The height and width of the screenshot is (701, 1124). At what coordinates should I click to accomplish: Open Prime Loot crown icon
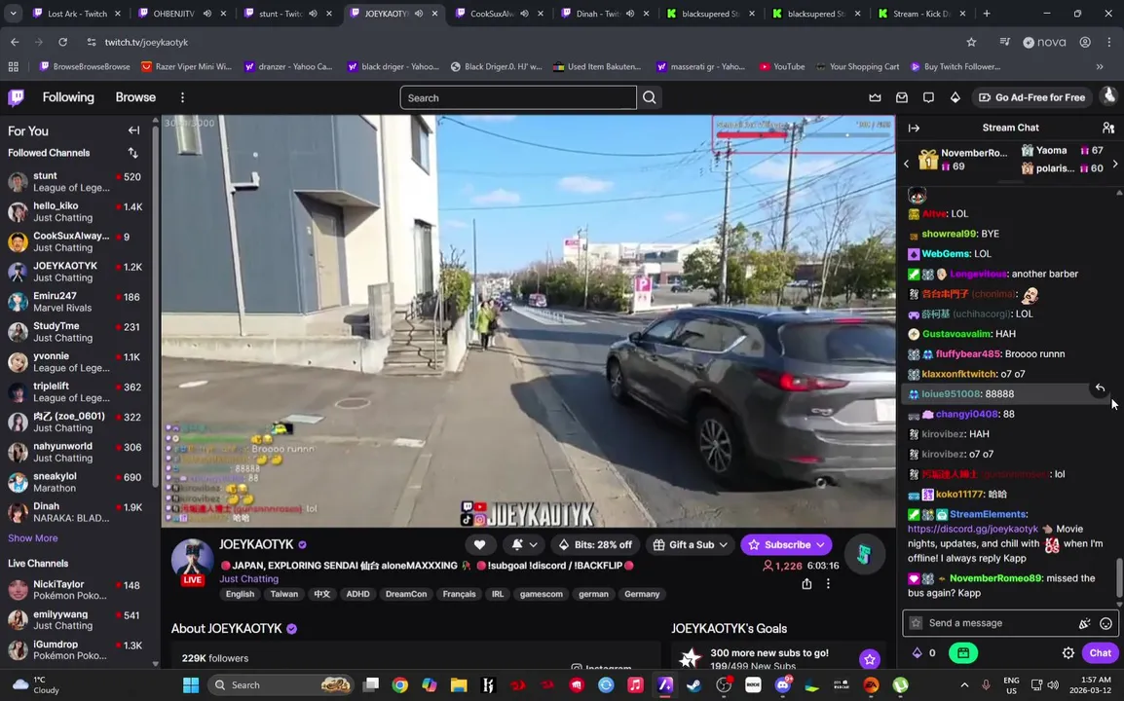(875, 97)
